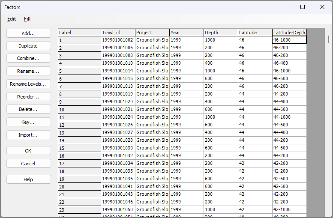This screenshot has width=333, height=218.
Task: Open the Combine... dialog
Action: pyautogui.click(x=28, y=58)
